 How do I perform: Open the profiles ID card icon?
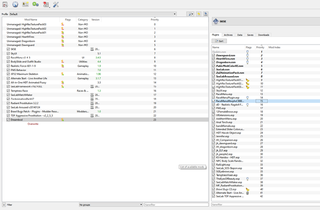(x=25, y=4)
